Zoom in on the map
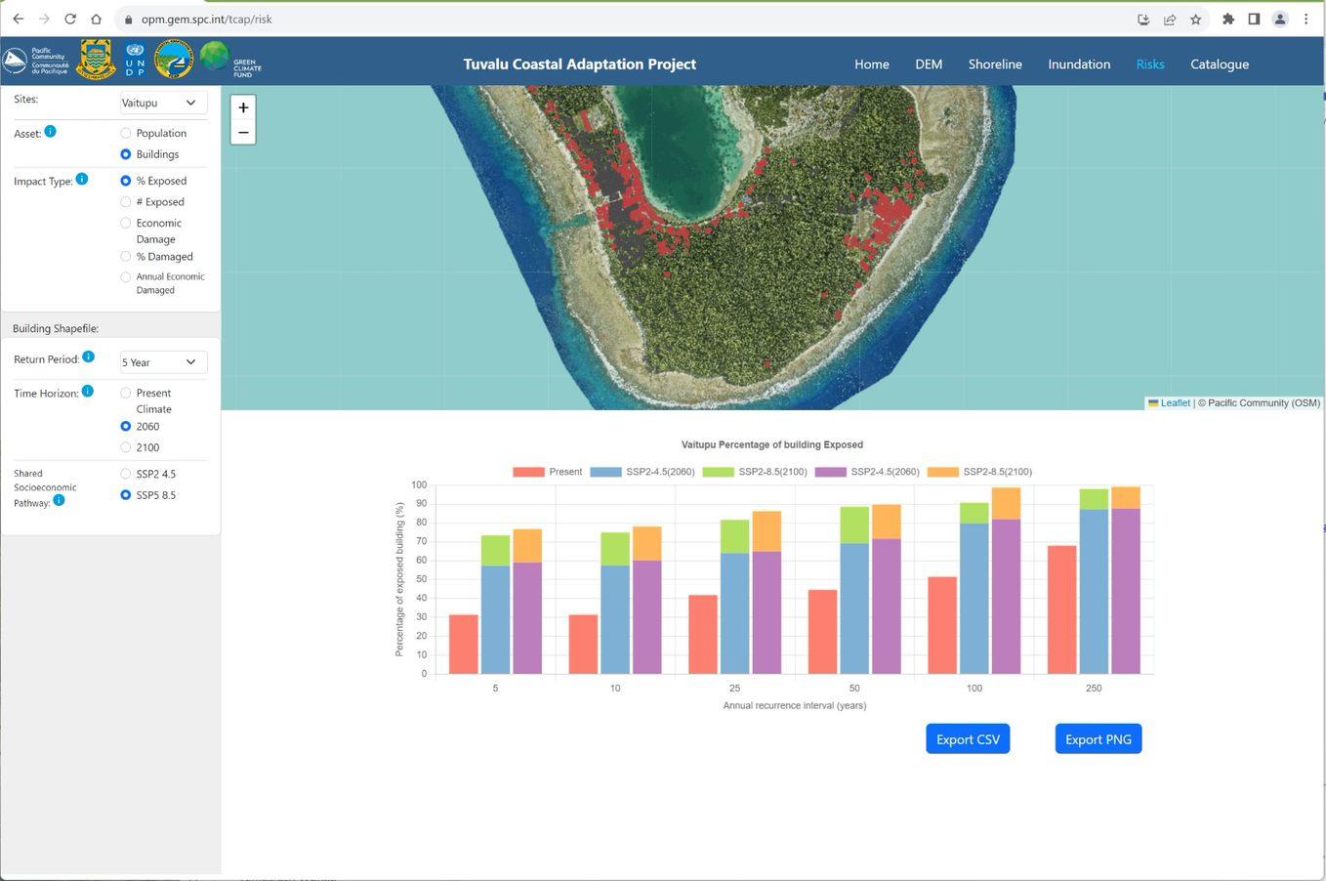 pos(243,107)
